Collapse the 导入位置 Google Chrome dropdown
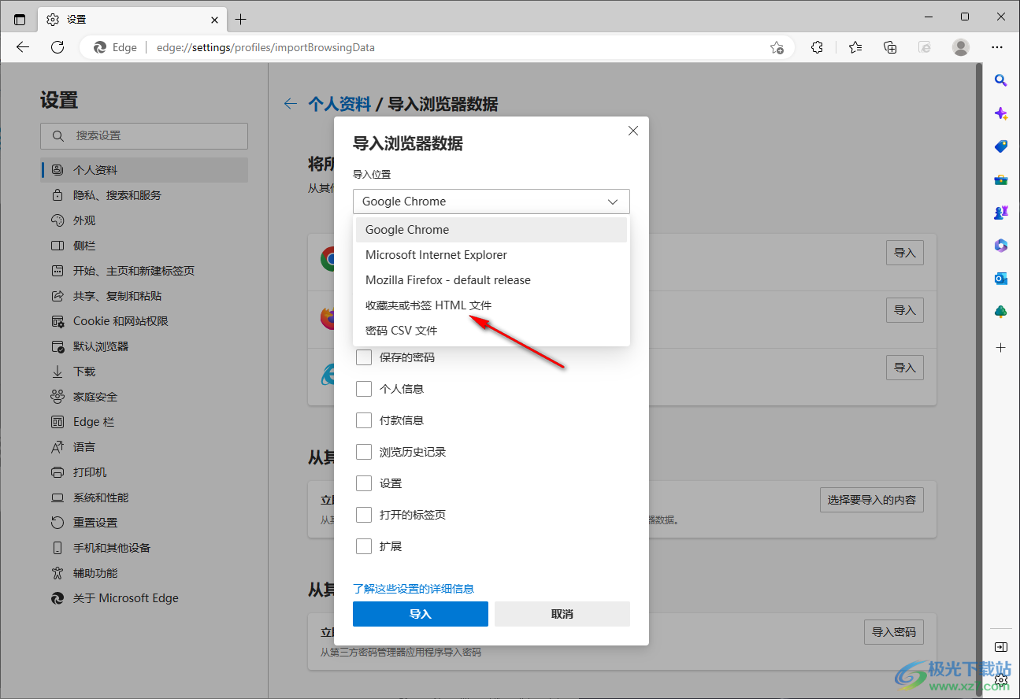Image resolution: width=1020 pixels, height=699 pixels. 491,202
